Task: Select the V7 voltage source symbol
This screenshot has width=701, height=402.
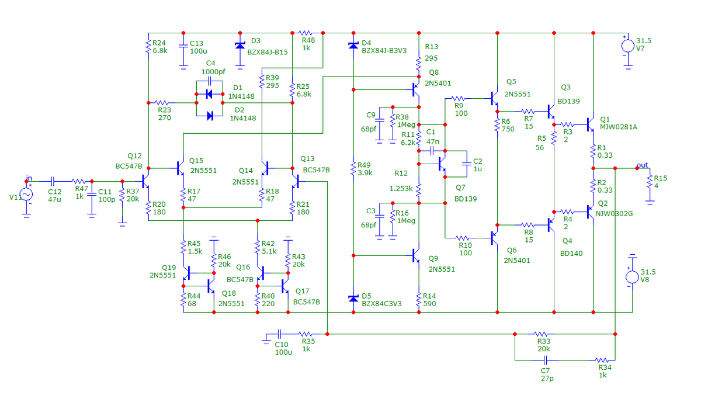Action: click(x=628, y=46)
